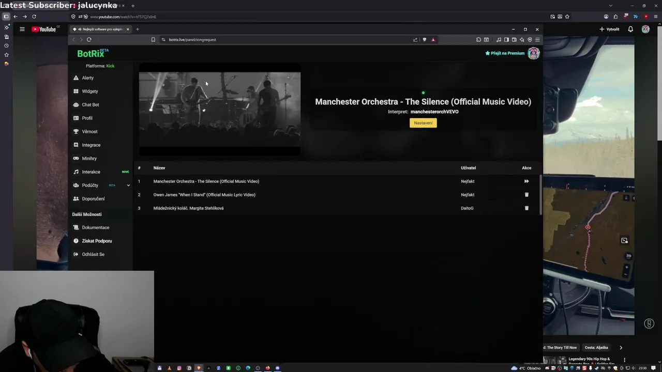
Task: Click next arrow on YouTube chips row
Action: point(621,348)
